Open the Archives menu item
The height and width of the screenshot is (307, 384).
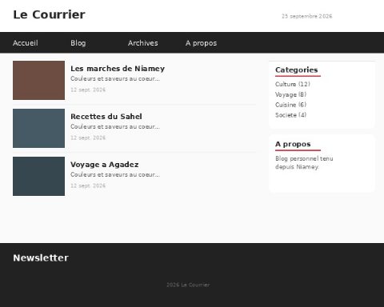click(143, 43)
